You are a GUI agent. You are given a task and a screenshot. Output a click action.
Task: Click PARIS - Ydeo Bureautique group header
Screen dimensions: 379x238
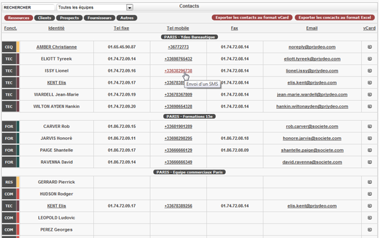[189, 37]
